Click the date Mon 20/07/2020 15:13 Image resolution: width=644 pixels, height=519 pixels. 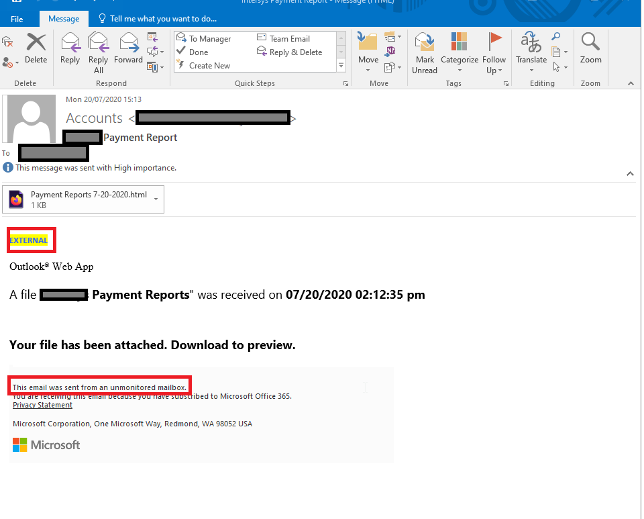coord(103,99)
